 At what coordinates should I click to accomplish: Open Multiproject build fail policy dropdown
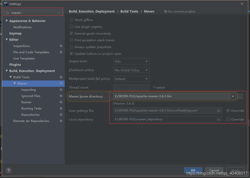point(131,79)
